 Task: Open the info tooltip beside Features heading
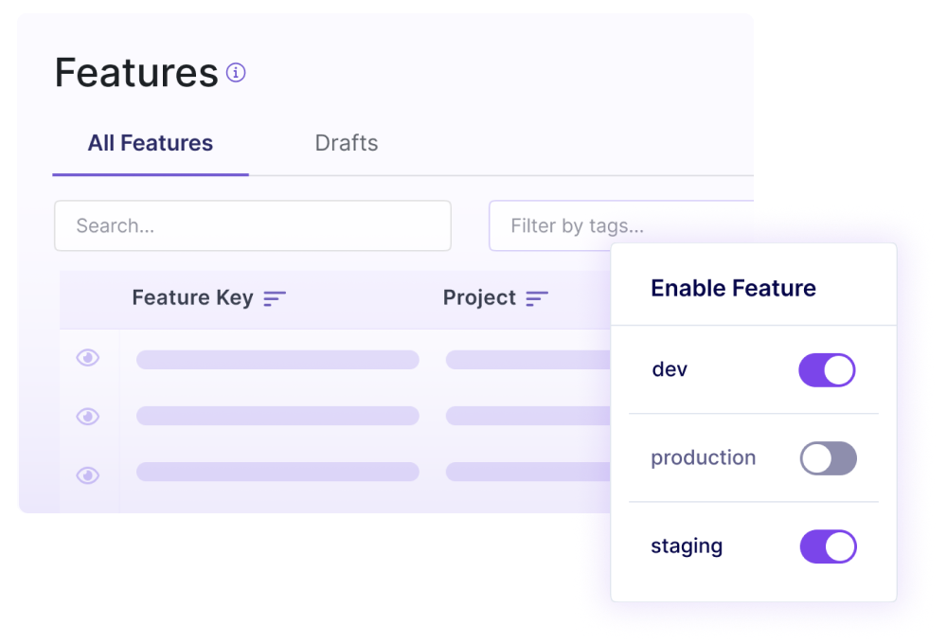point(236,72)
